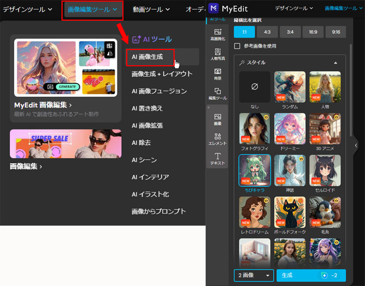Open the 高画質化 tool in sidebar
The image size is (365, 286).
click(x=218, y=34)
